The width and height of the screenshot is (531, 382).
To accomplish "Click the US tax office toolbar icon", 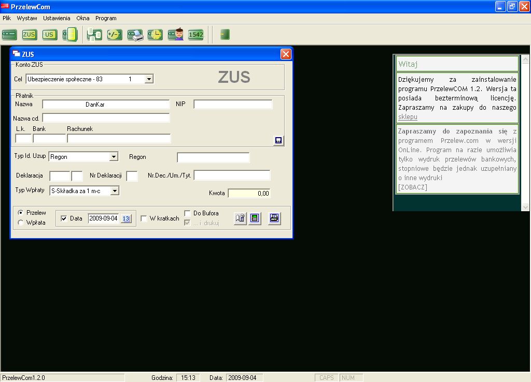I will tap(49, 35).
